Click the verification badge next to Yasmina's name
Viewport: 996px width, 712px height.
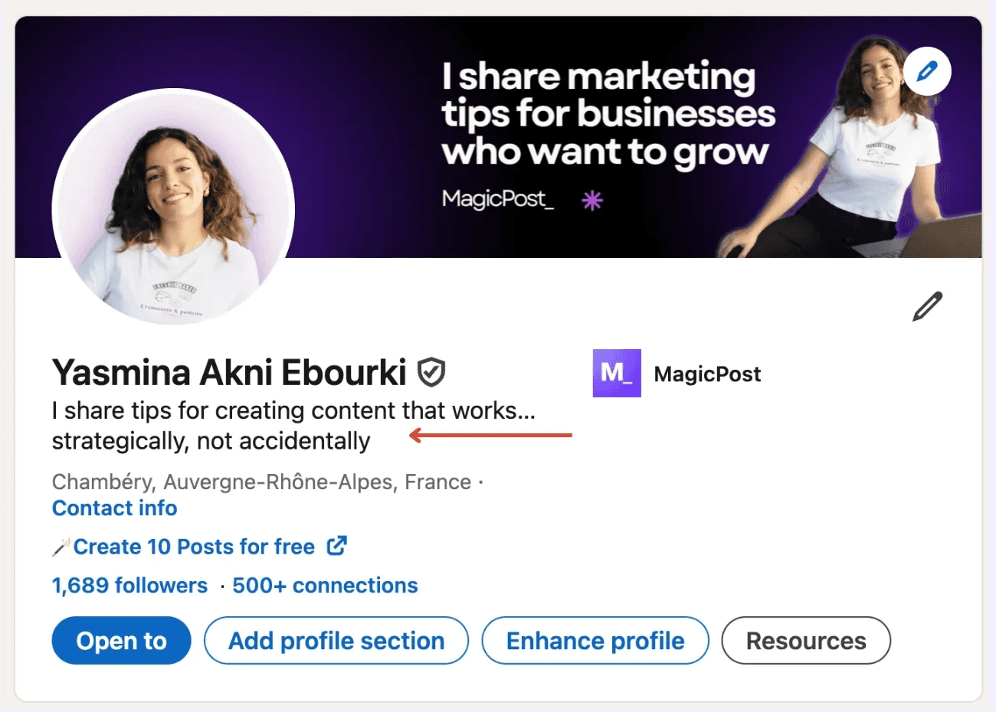tap(431, 371)
